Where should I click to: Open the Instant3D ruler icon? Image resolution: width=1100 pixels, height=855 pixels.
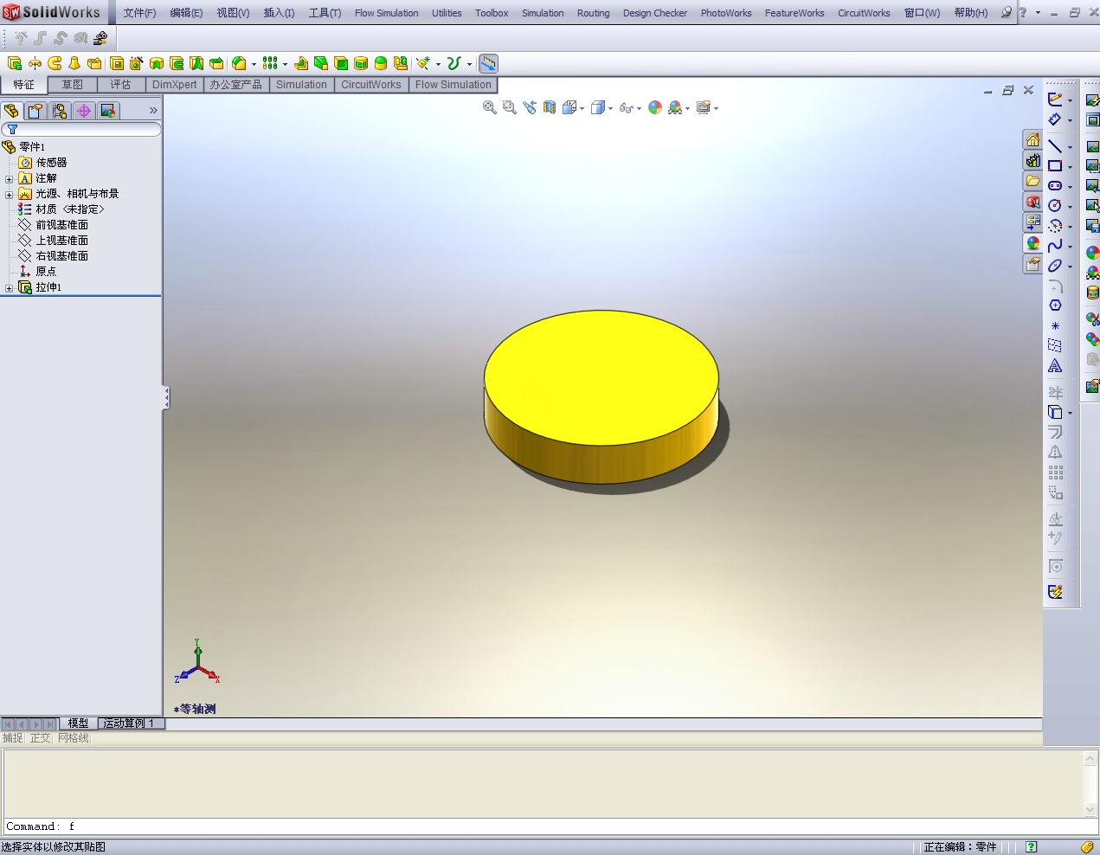point(488,63)
